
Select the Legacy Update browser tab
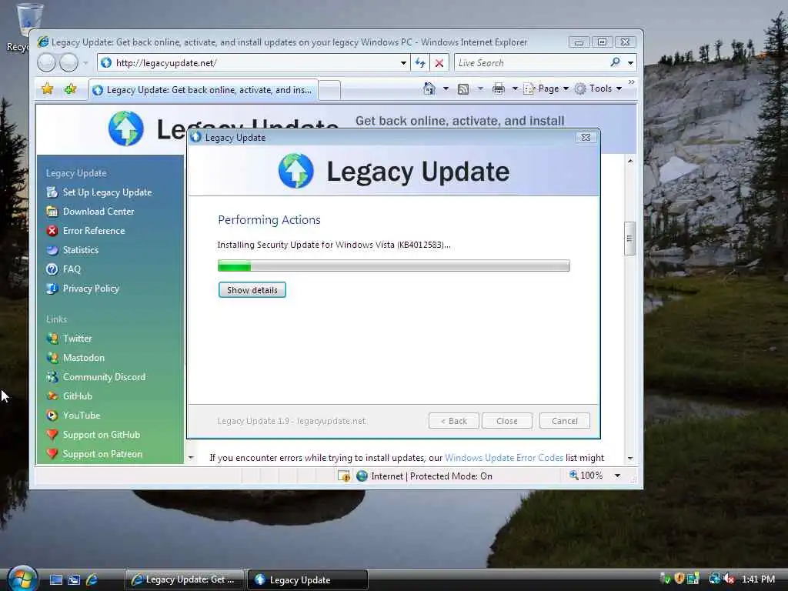tap(203, 90)
